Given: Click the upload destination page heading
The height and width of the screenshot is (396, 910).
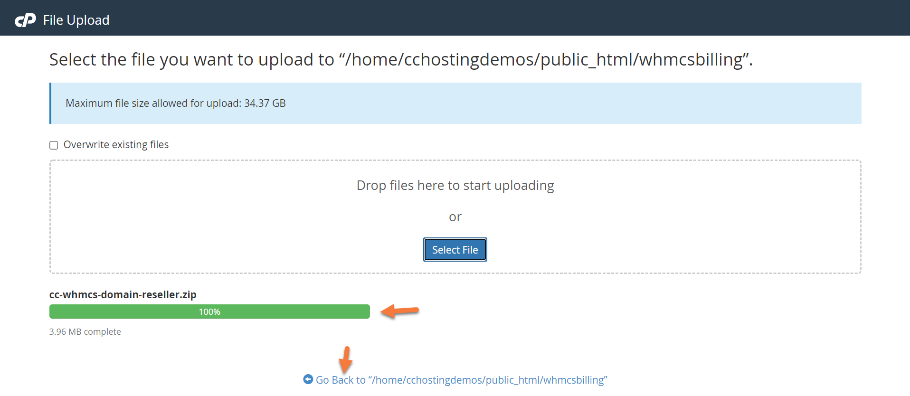Looking at the screenshot, I should tap(401, 60).
